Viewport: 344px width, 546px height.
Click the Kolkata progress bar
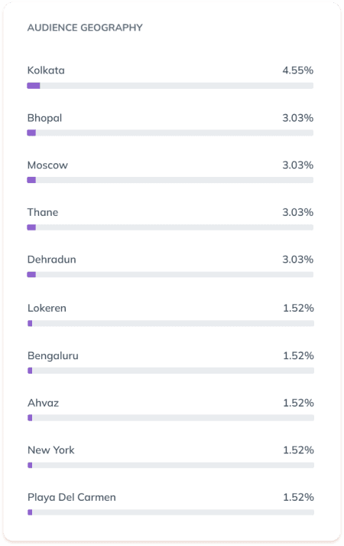[170, 86]
